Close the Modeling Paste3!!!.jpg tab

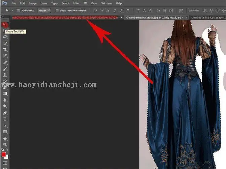click(187, 18)
